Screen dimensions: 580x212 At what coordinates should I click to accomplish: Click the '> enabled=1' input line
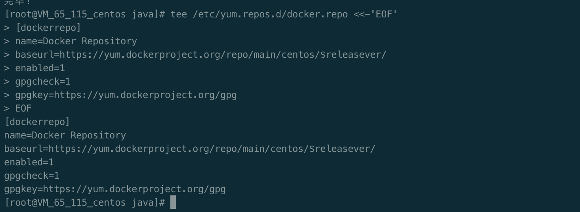(34, 68)
